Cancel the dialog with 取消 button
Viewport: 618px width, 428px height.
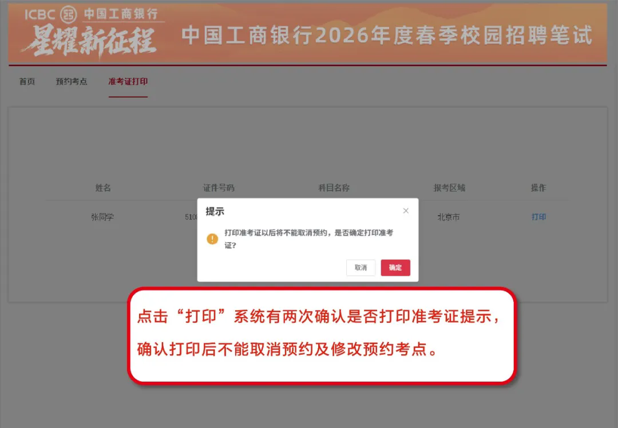click(360, 268)
